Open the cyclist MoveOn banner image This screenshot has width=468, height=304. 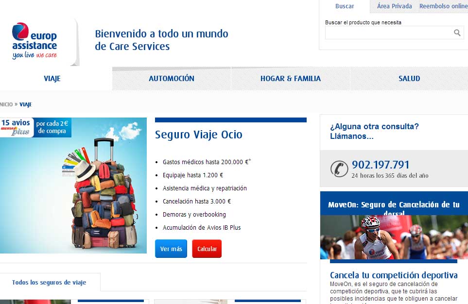pyautogui.click(x=394, y=237)
